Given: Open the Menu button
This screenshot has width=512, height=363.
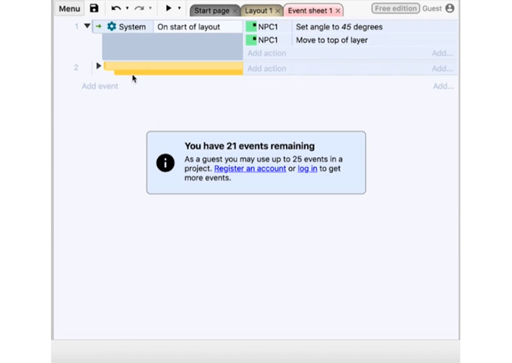Looking at the screenshot, I should [x=69, y=9].
